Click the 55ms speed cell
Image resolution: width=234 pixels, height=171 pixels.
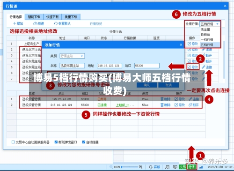coord(145,105)
